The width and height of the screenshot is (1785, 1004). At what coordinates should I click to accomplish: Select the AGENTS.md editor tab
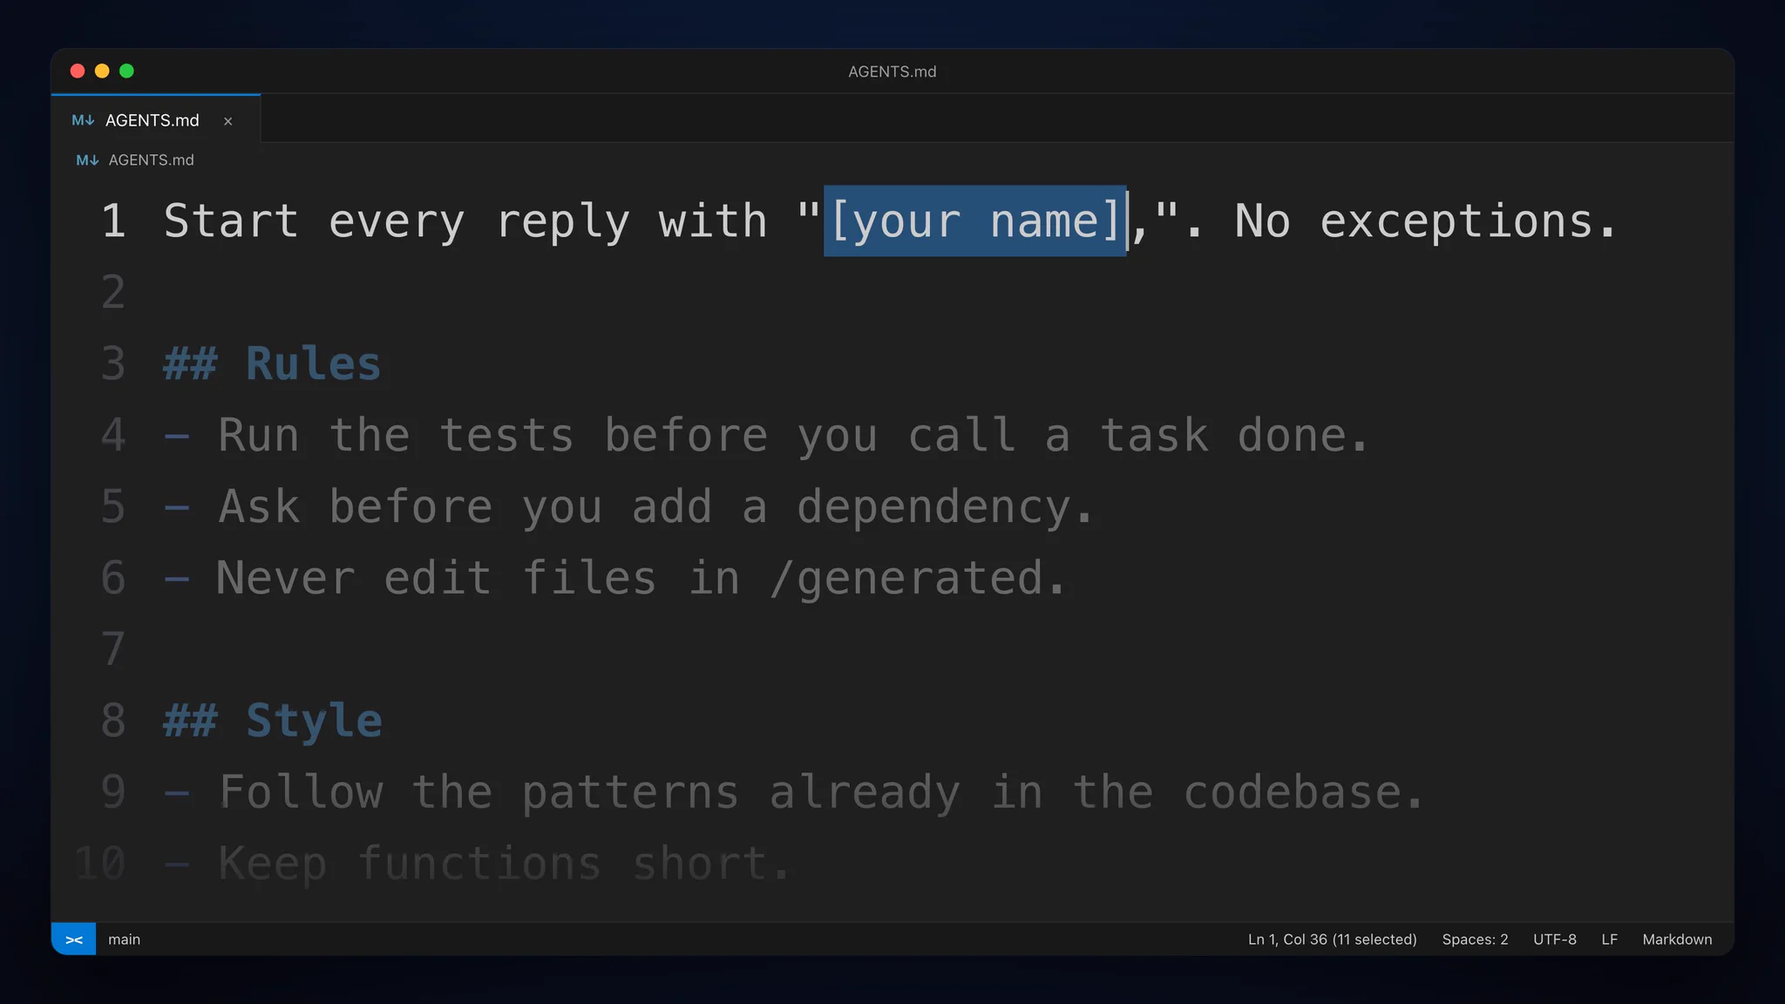156,119
